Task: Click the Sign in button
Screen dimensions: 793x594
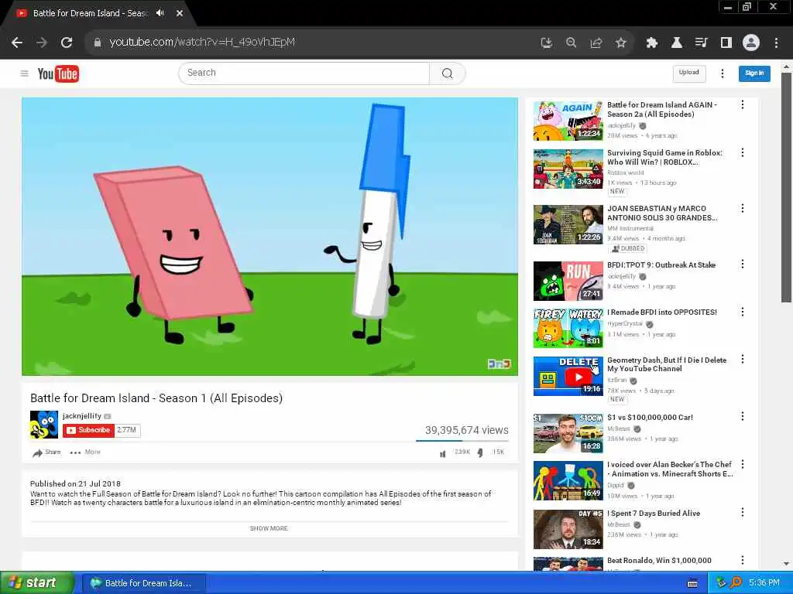Action: coord(754,73)
